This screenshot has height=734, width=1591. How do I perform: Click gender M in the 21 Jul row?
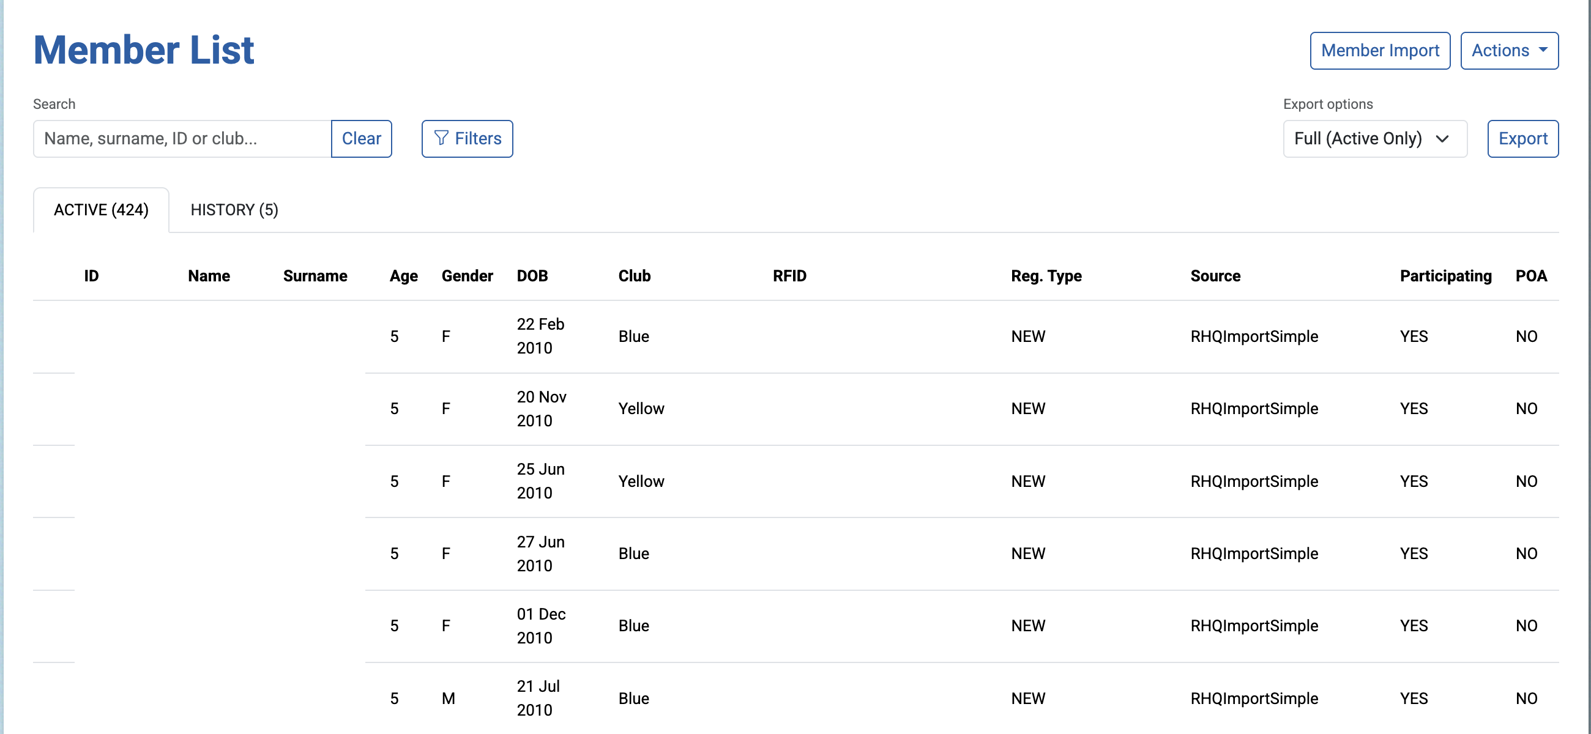tap(448, 698)
